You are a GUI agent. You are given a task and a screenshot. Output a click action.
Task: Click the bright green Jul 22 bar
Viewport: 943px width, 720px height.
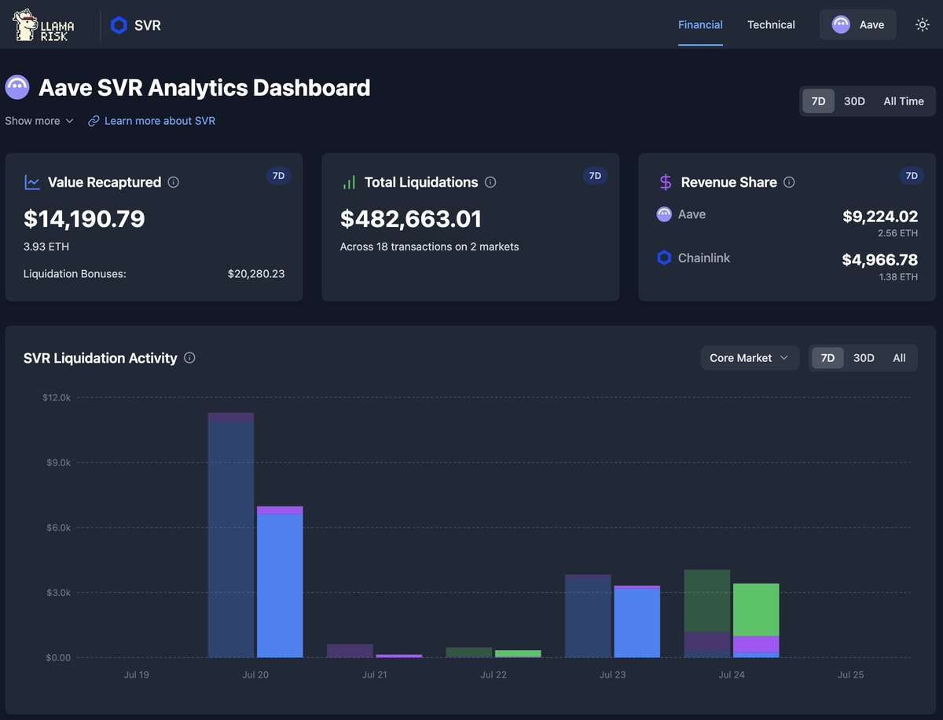tap(518, 653)
